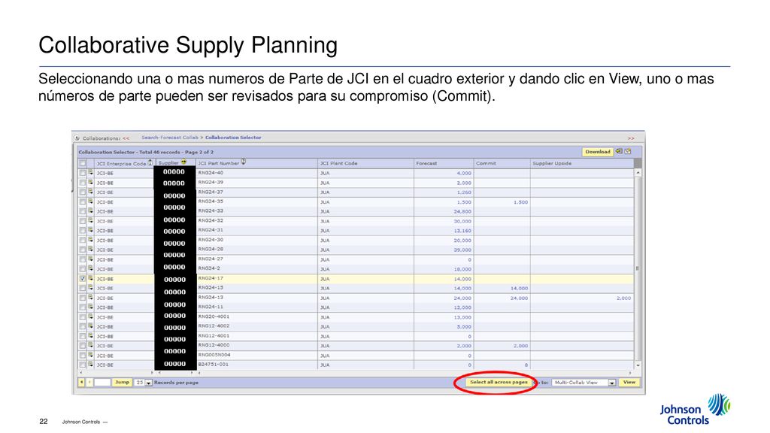Open row action icon for RNG24-33
This screenshot has width=770, height=433.
point(91,211)
